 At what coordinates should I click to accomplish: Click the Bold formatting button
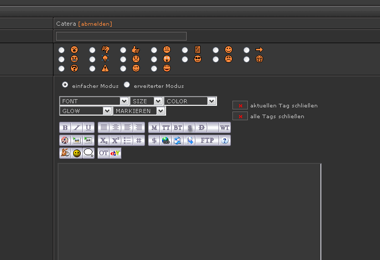pos(65,127)
